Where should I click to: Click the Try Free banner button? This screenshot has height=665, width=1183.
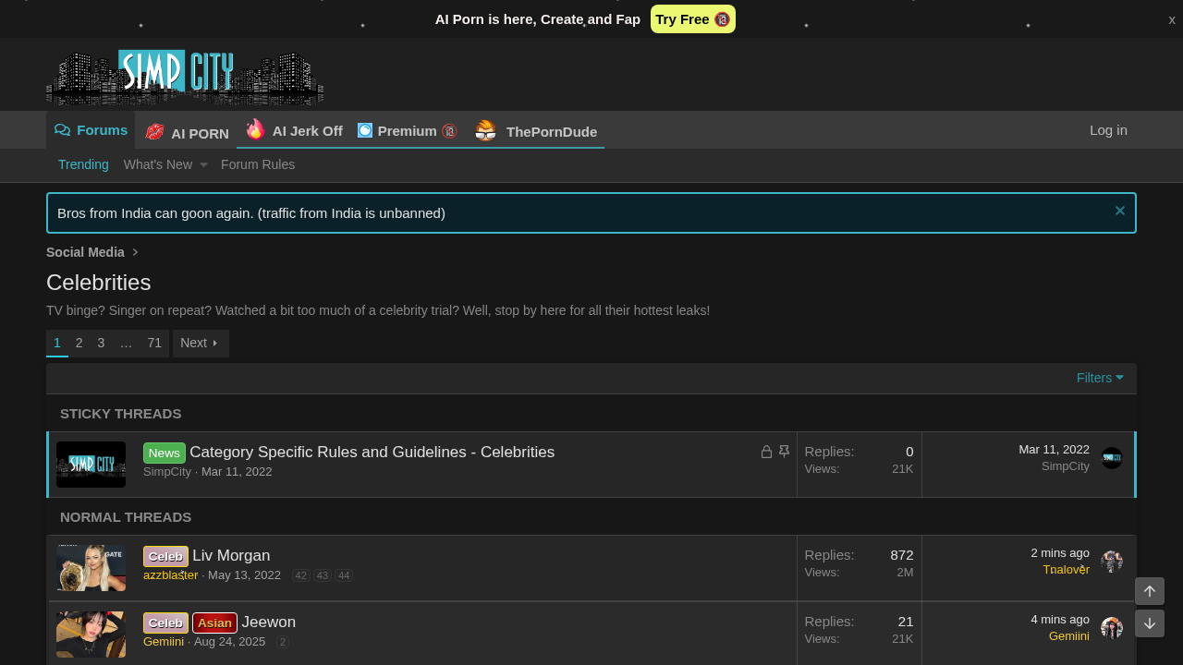coord(693,19)
